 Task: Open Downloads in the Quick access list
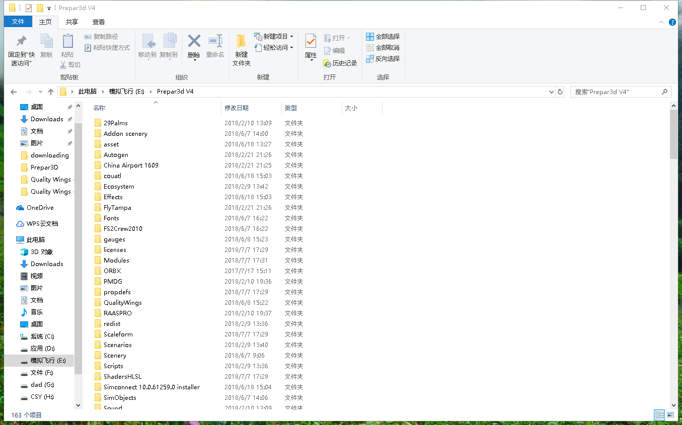point(47,119)
